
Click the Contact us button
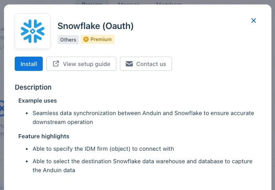coord(146,64)
